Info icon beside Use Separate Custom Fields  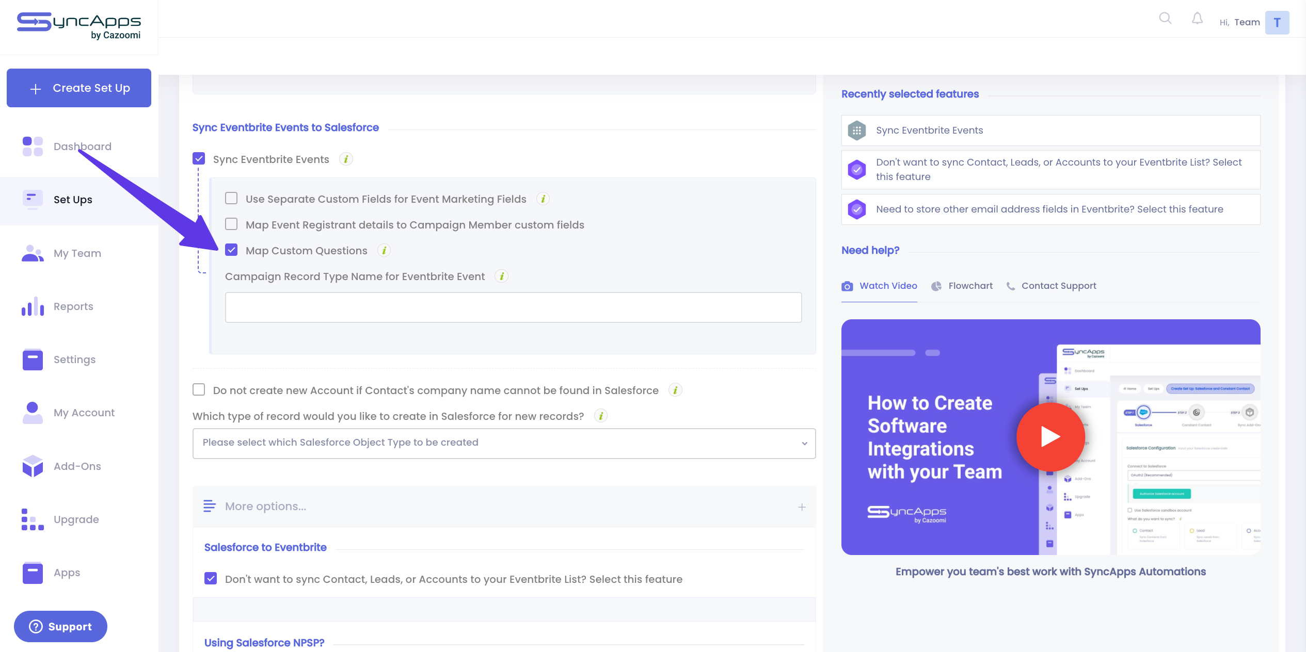pyautogui.click(x=543, y=199)
